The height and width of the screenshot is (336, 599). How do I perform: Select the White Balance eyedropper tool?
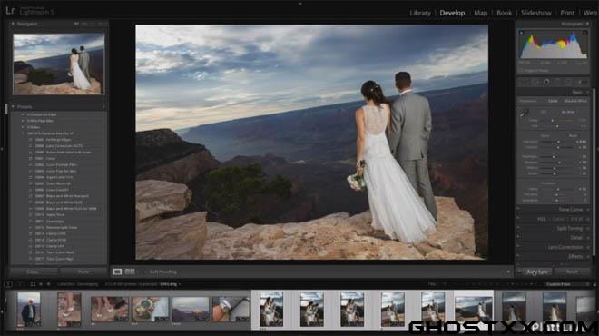tap(524, 114)
